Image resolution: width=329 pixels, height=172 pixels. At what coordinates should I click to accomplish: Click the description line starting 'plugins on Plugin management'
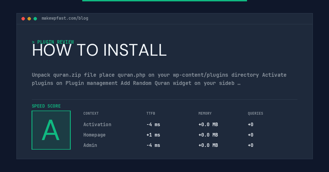pos(136,83)
